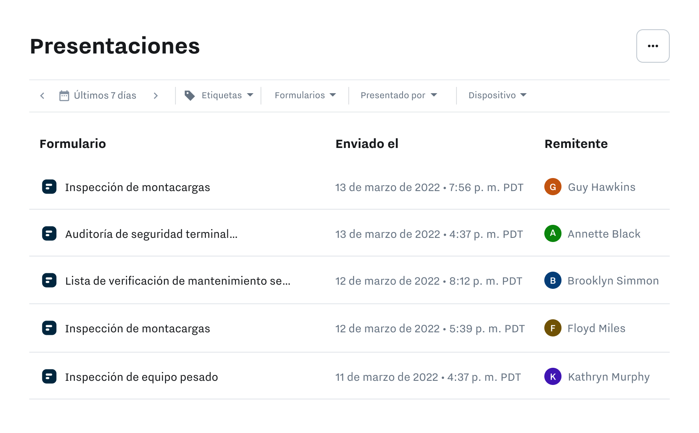
Task: Click the Remitente column header
Action: (x=576, y=144)
